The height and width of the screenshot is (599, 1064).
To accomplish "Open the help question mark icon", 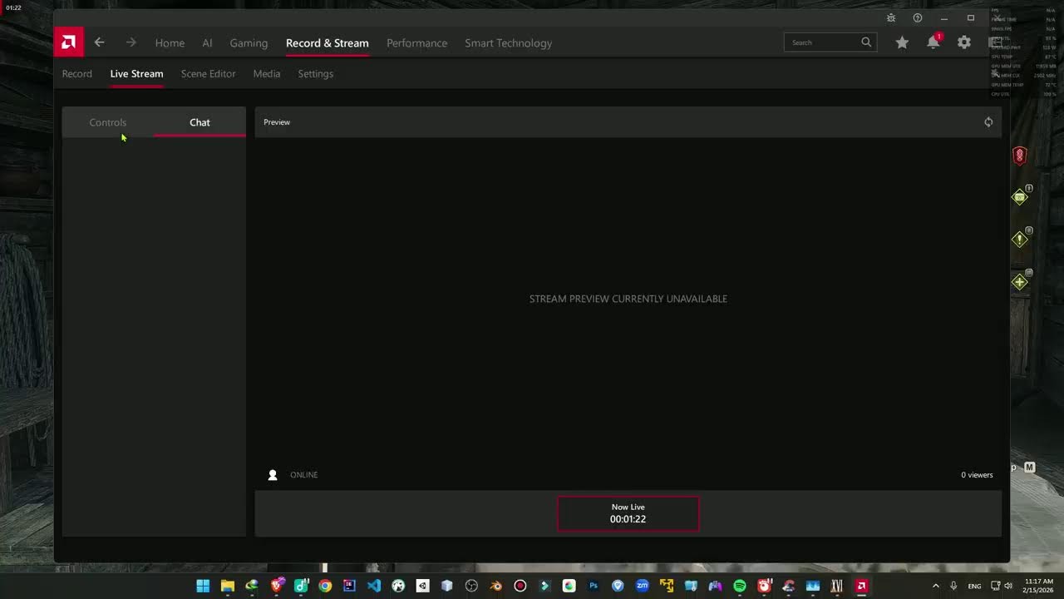I will click(x=918, y=18).
